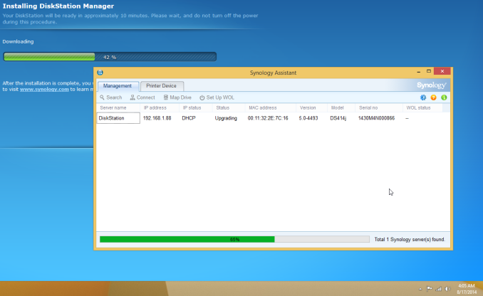Click the Upgrading status cell
483x296 pixels.
tap(226, 118)
